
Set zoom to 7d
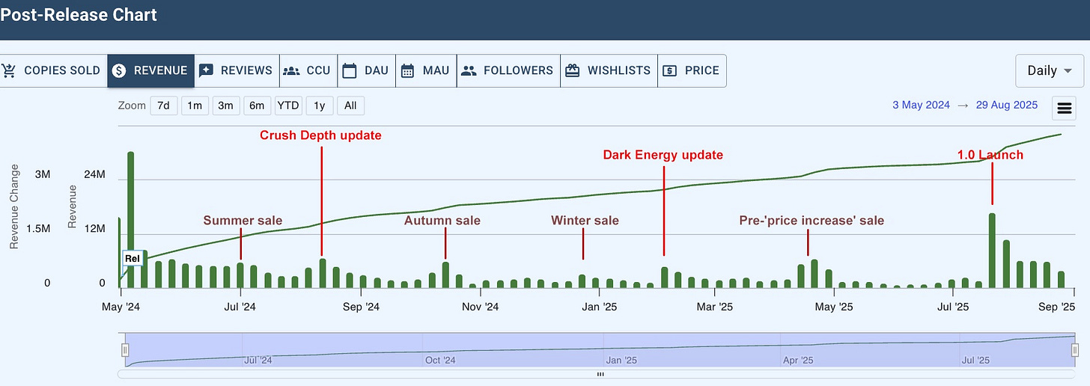tap(163, 105)
